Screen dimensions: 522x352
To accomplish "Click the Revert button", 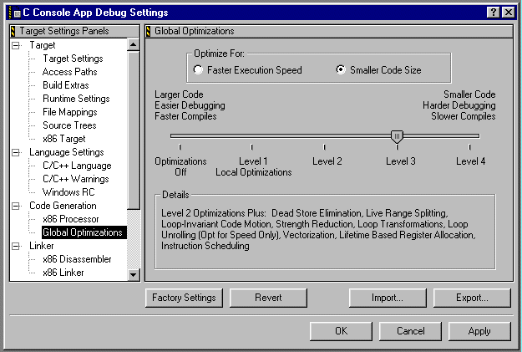I will (268, 298).
